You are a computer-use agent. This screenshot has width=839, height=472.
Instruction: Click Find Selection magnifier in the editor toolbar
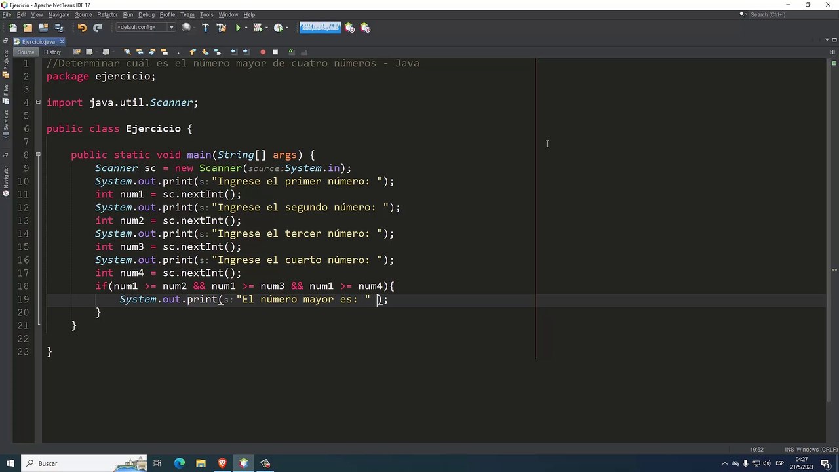[x=127, y=52]
